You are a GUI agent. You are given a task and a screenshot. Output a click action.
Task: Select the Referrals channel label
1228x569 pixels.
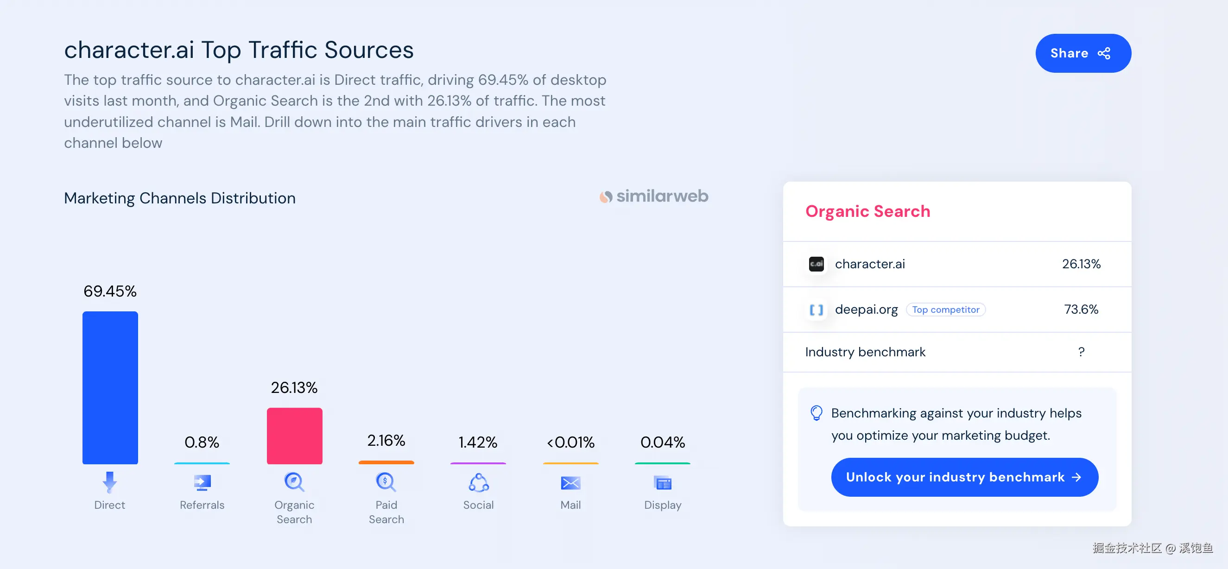point(202,505)
